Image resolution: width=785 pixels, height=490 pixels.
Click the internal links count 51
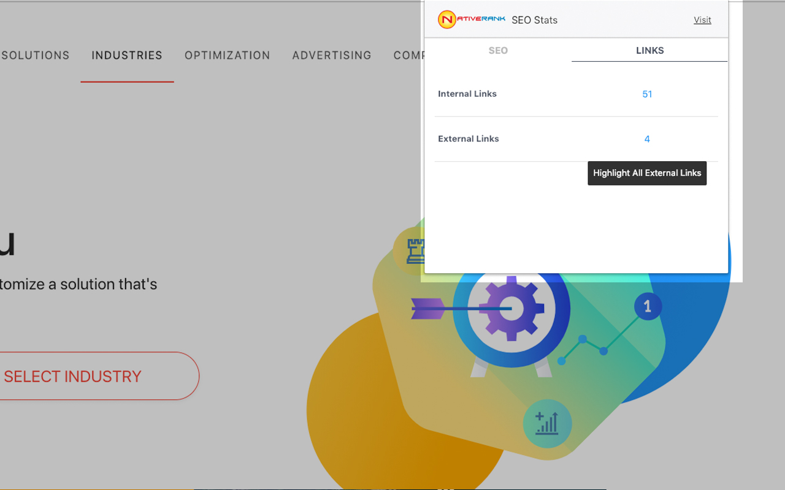point(647,94)
